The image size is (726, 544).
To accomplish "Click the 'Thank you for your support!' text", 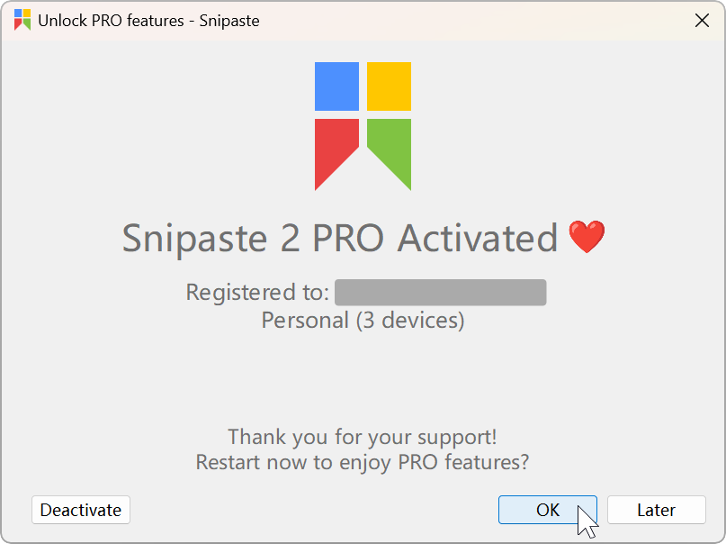I will tap(363, 437).
